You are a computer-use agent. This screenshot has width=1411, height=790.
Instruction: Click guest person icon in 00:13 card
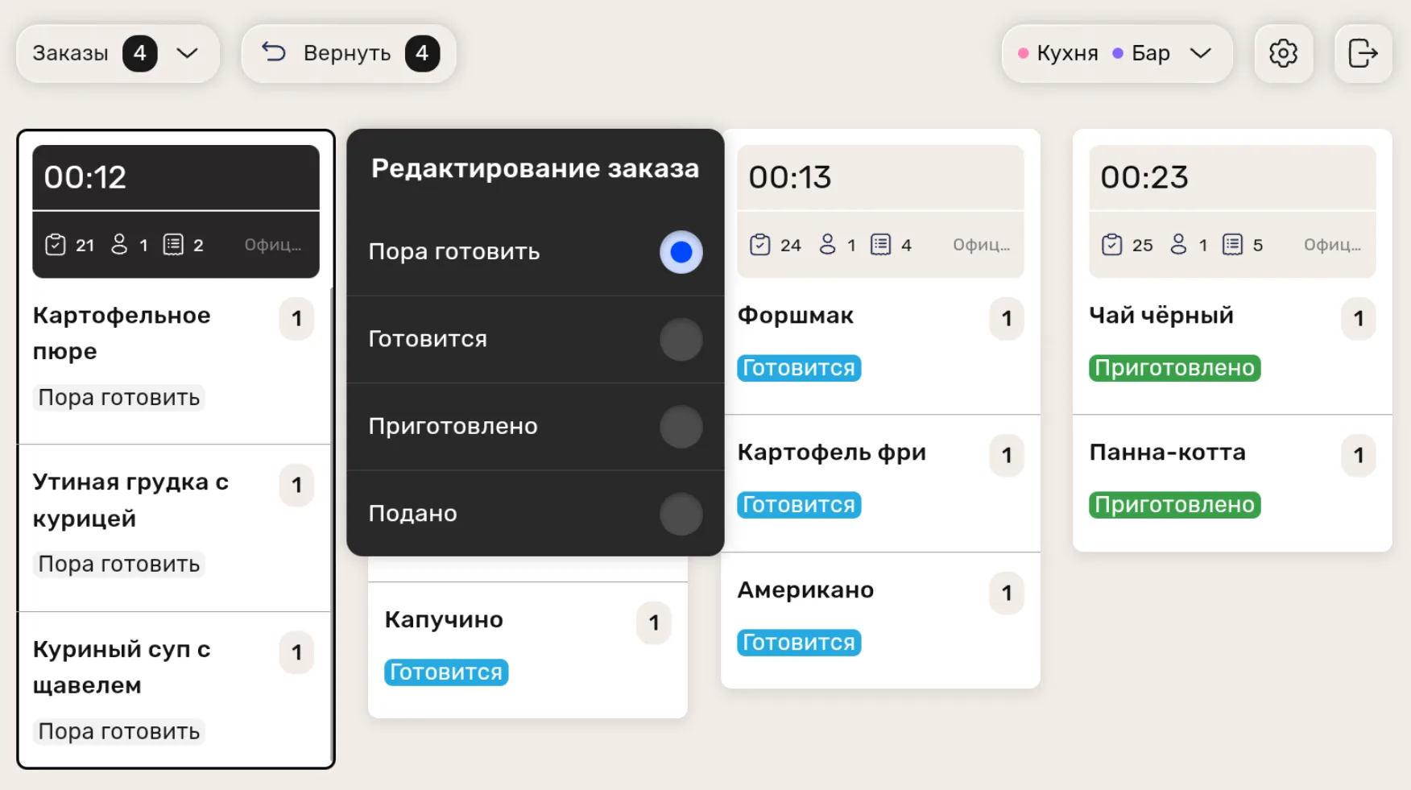pos(827,244)
